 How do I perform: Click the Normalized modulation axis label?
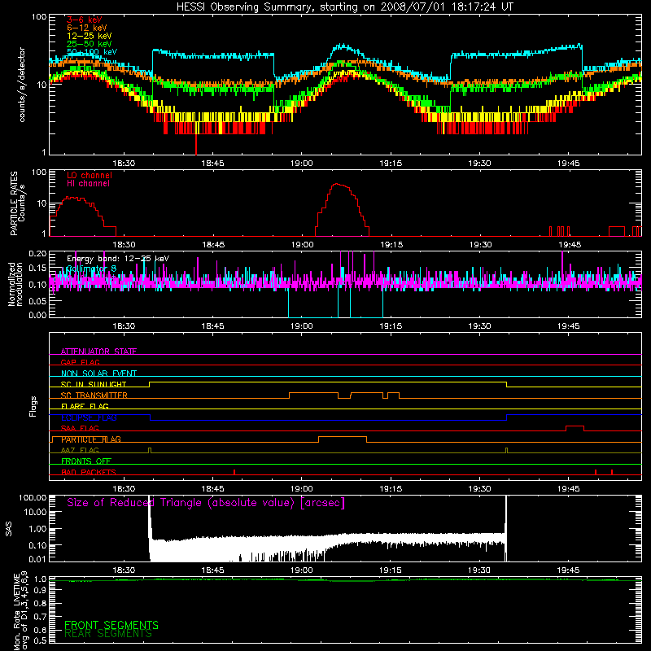tap(17, 284)
